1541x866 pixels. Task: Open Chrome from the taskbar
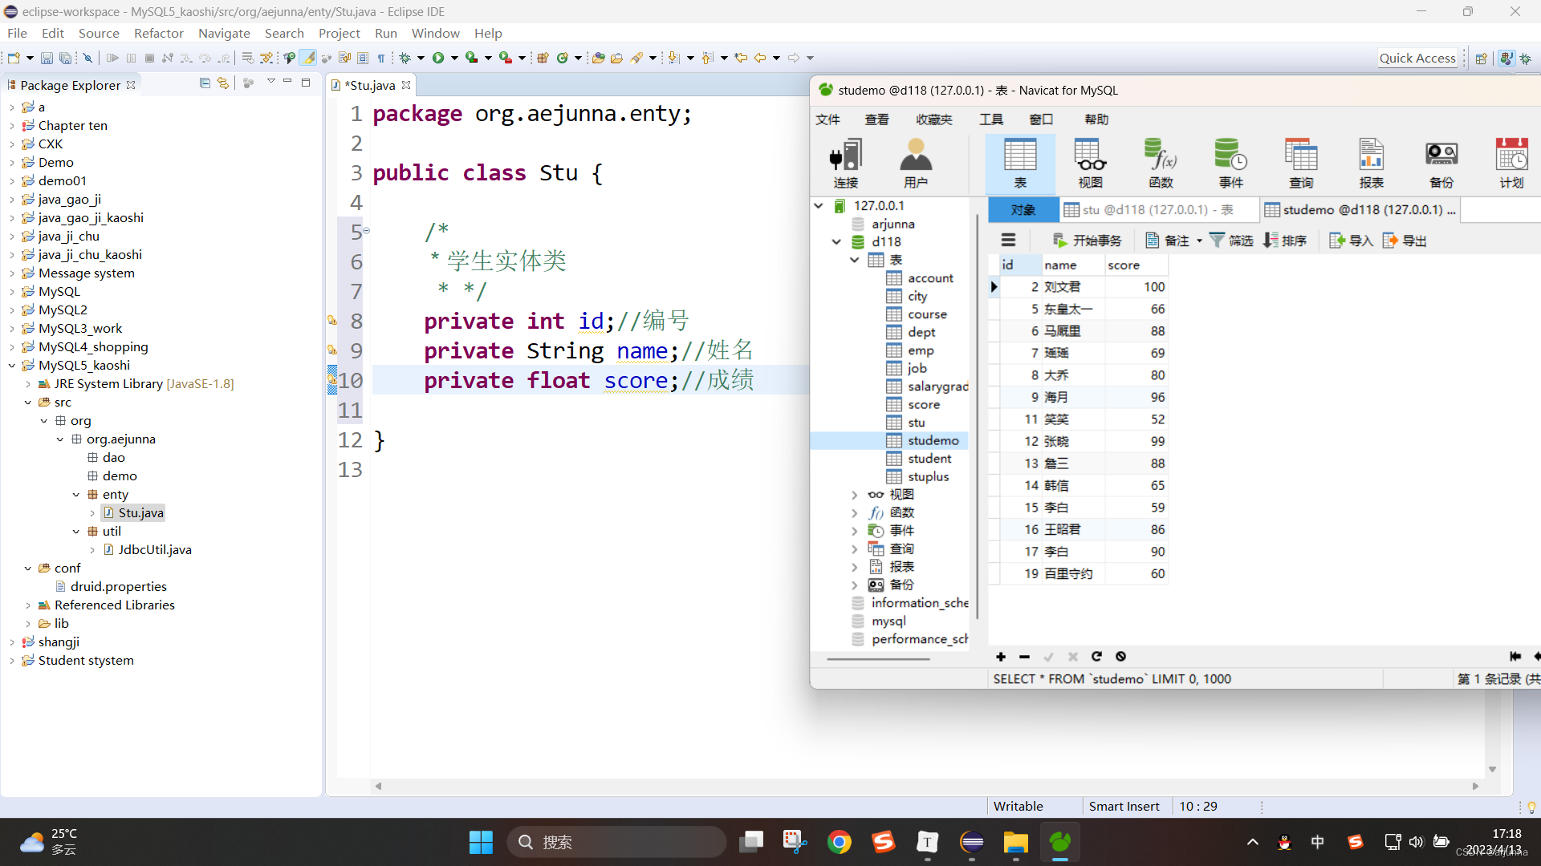point(840,842)
